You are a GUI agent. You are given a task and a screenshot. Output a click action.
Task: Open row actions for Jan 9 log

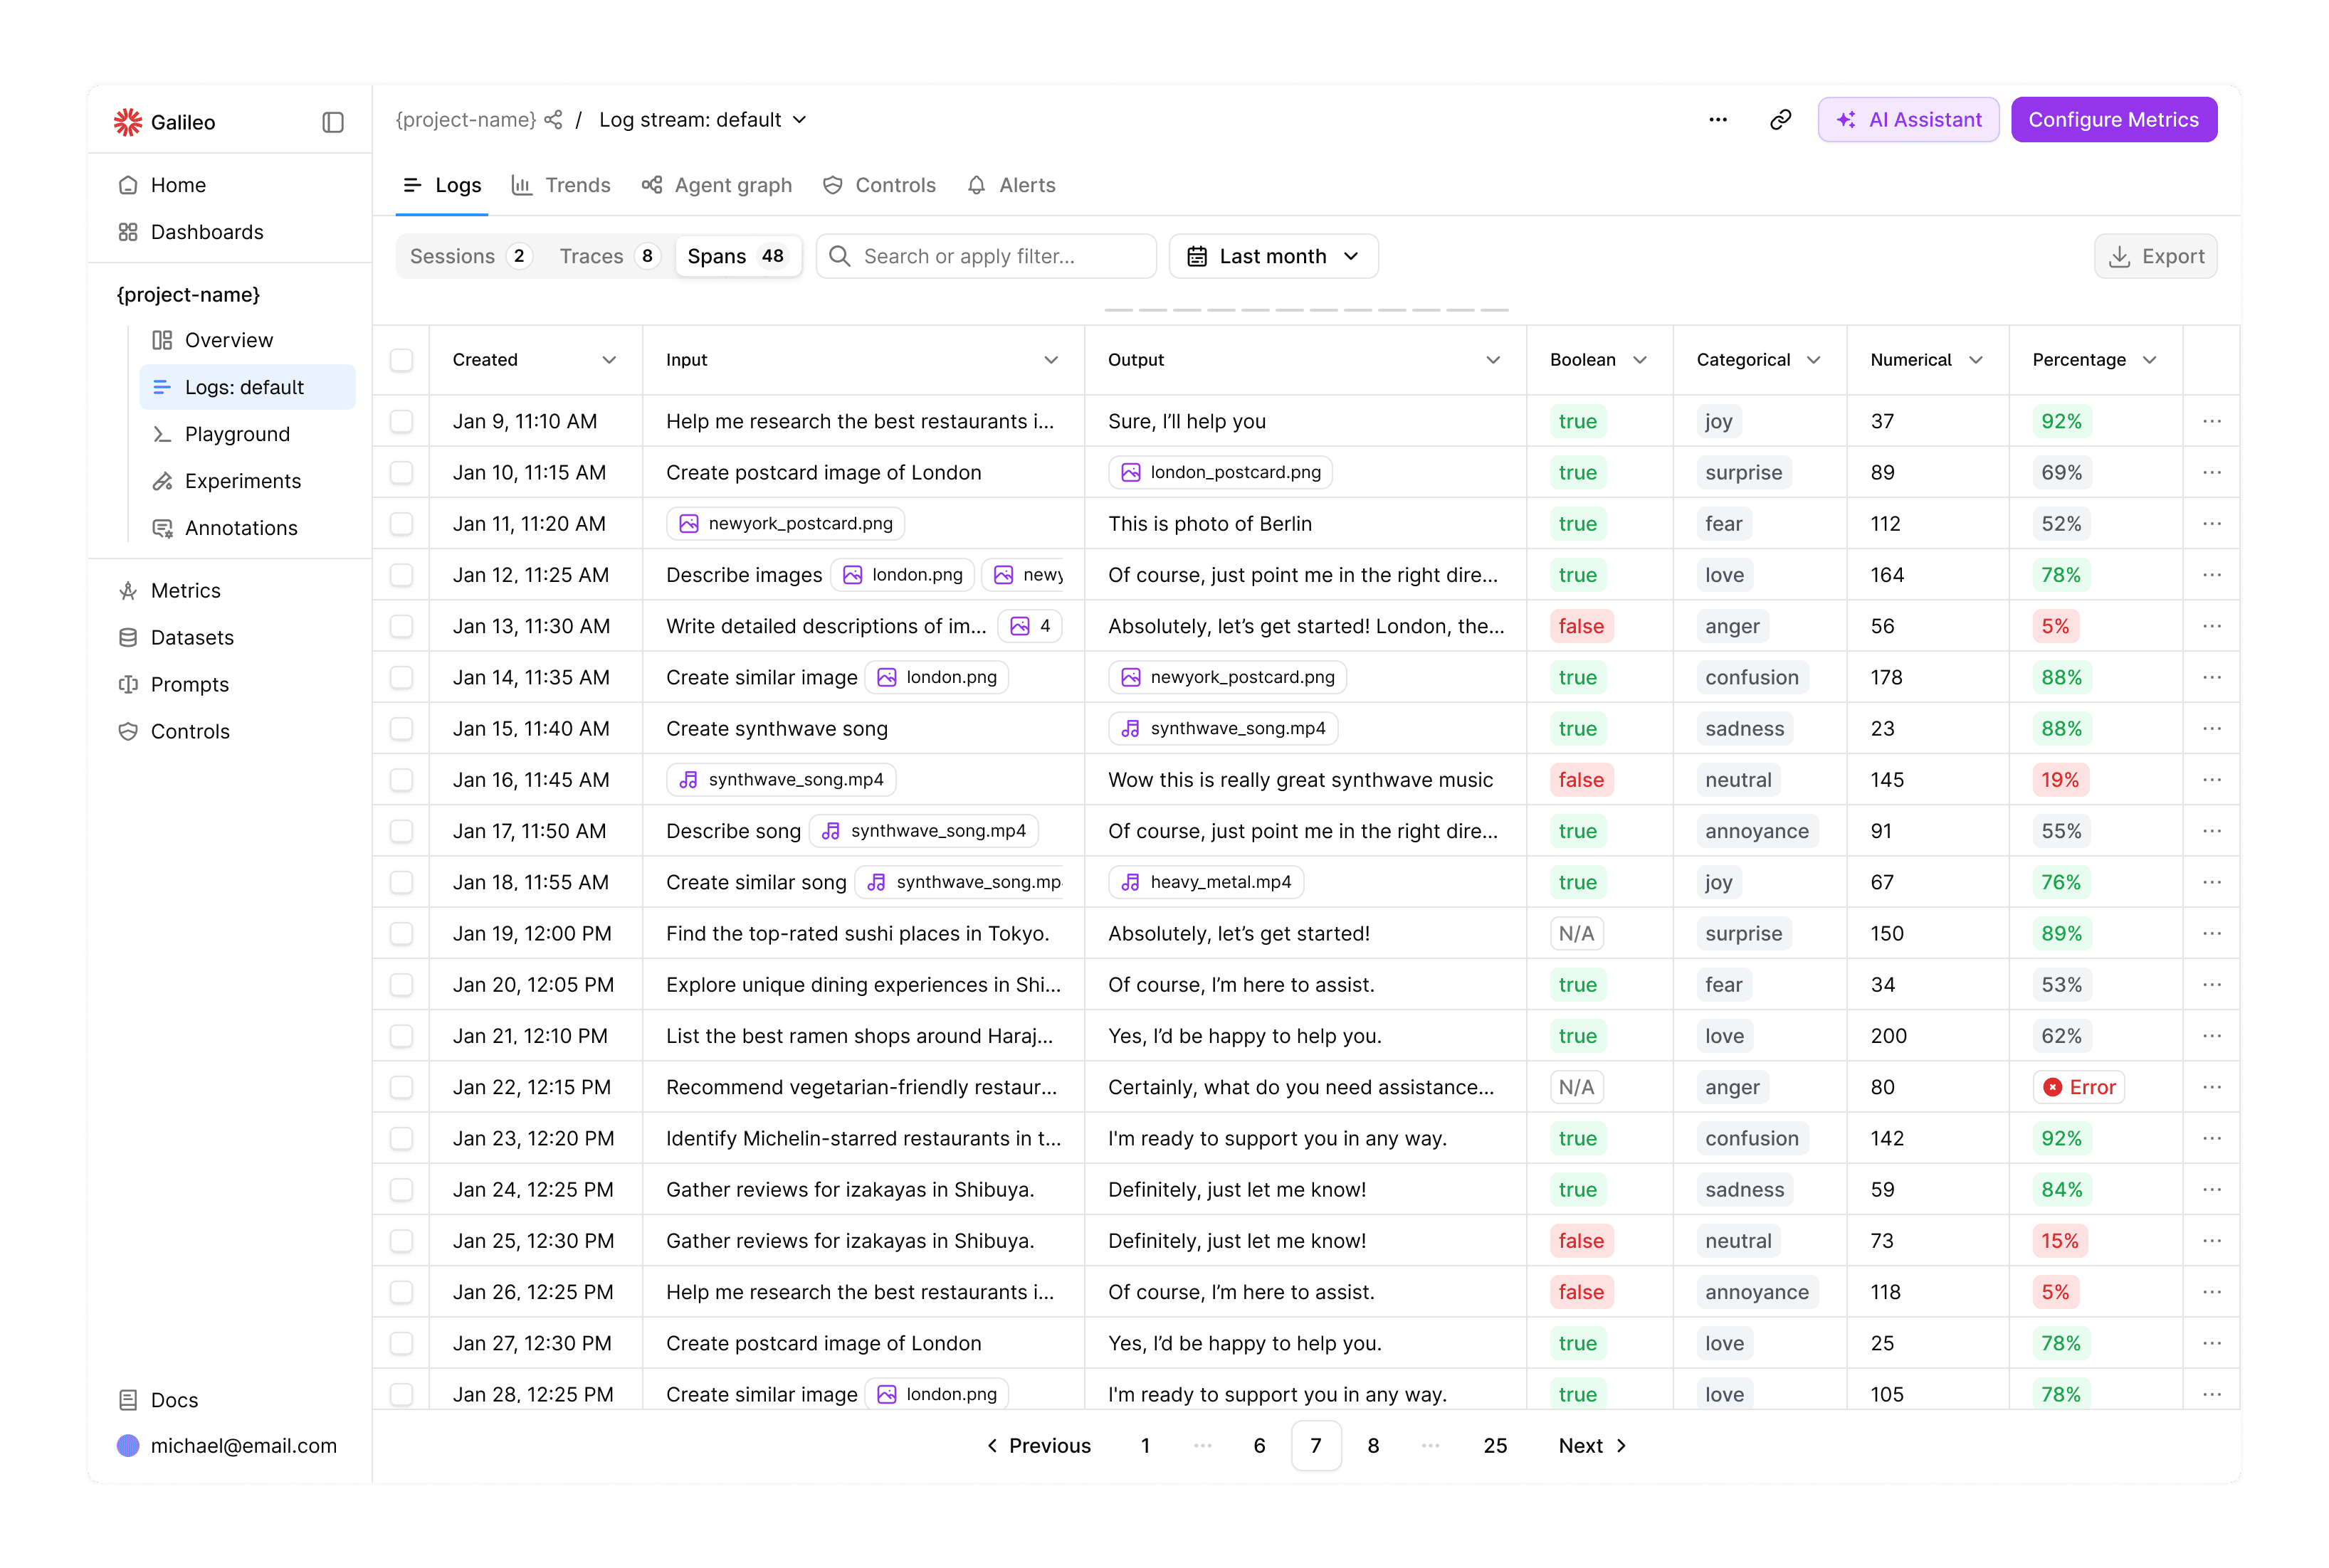point(2211,421)
